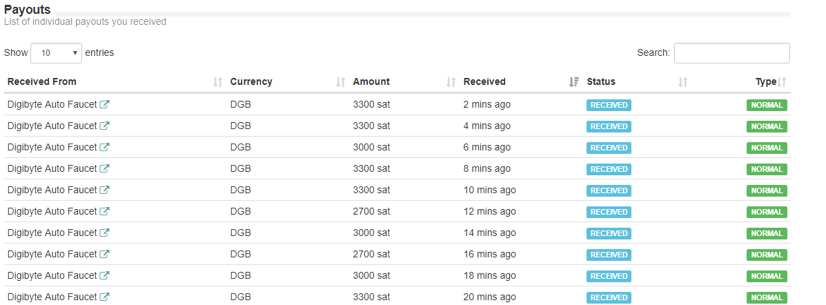Click NORMAL badge in 16 mins ago row

(767, 255)
